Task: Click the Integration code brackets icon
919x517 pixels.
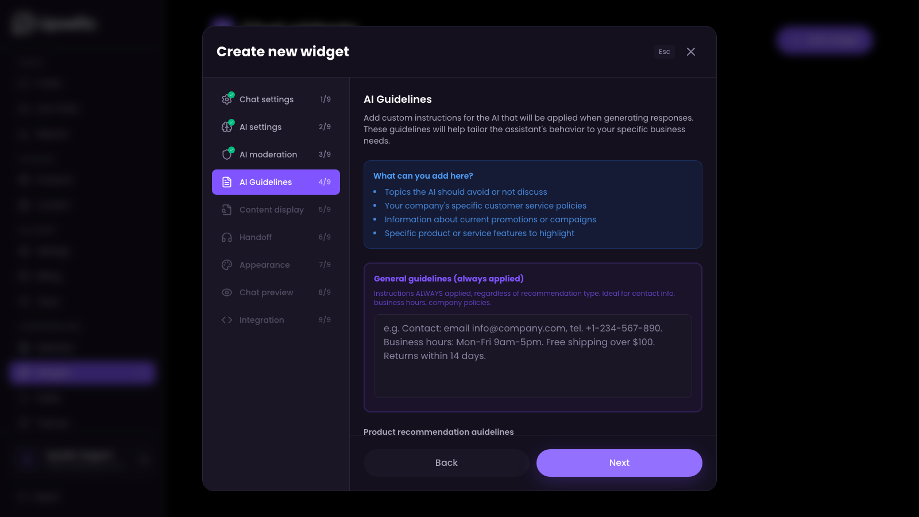Action: 227,319
